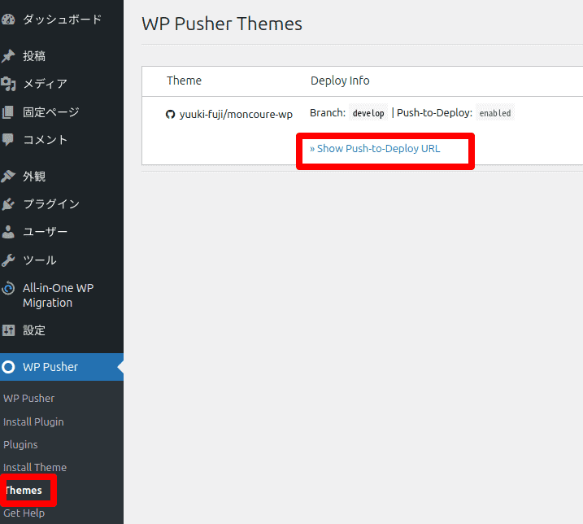Select the highlighted WP Pusher top menu
583x524 pixels.
click(62, 367)
